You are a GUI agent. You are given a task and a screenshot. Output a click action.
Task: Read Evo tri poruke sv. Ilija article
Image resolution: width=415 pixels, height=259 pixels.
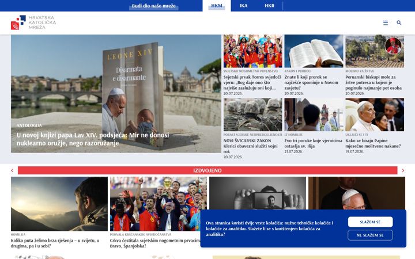coord(314,143)
